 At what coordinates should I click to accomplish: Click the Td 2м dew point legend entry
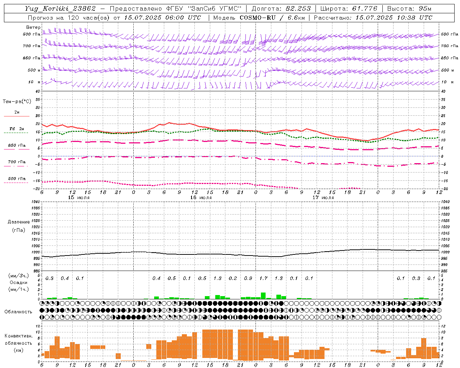tap(17, 129)
